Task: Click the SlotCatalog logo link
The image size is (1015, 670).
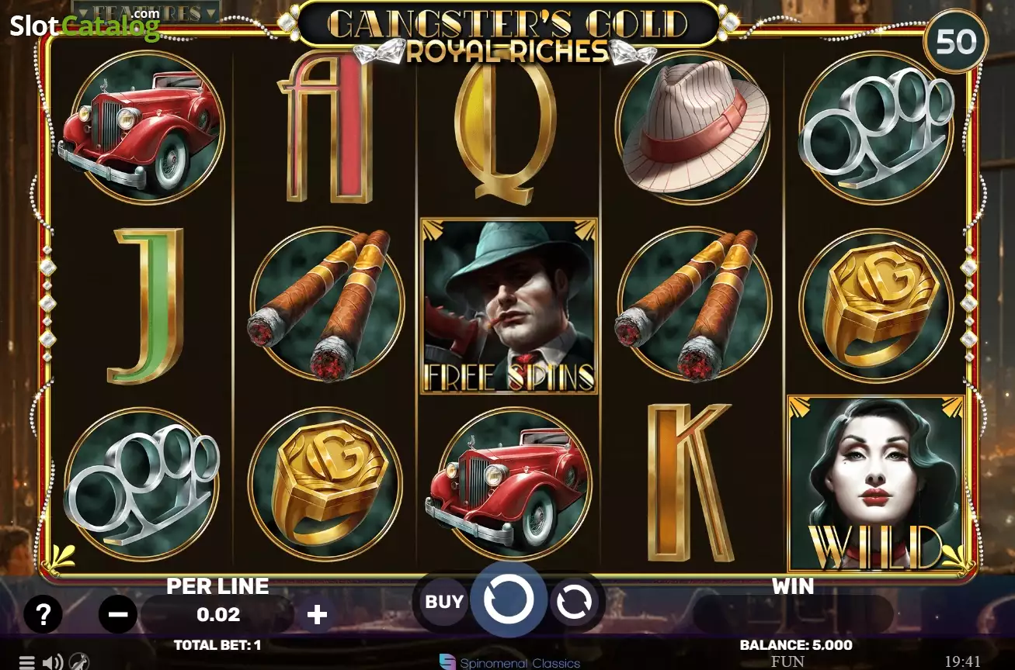Action: [85, 25]
